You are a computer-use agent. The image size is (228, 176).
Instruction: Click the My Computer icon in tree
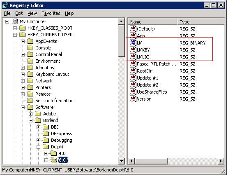[x=15, y=21]
